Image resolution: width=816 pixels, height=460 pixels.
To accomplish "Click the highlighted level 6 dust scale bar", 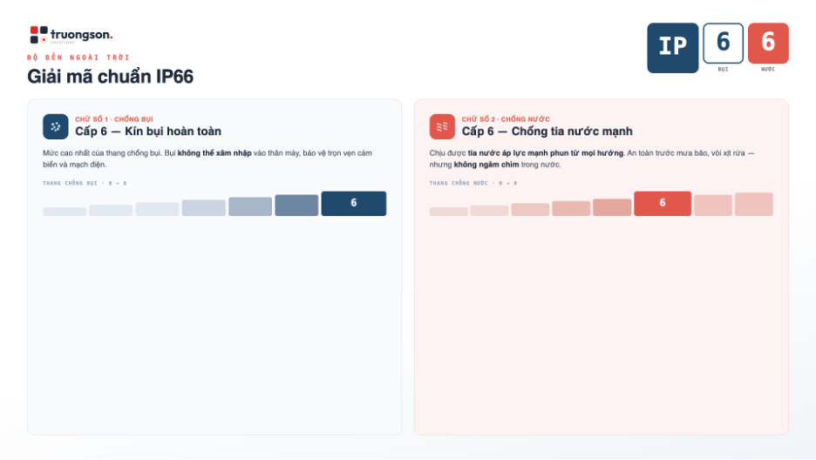I will pyautogui.click(x=354, y=203).
